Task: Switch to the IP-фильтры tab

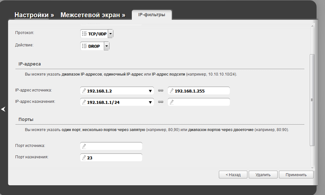Action: pyautogui.click(x=152, y=15)
